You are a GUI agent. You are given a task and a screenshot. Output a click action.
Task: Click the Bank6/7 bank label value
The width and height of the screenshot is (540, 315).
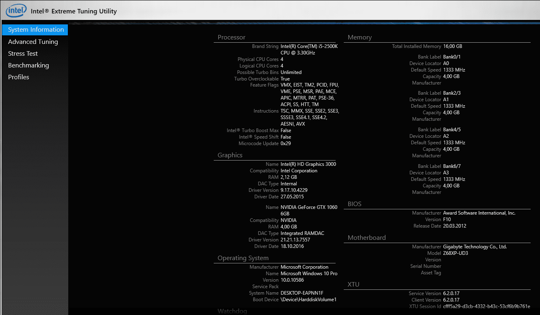tap(452, 166)
